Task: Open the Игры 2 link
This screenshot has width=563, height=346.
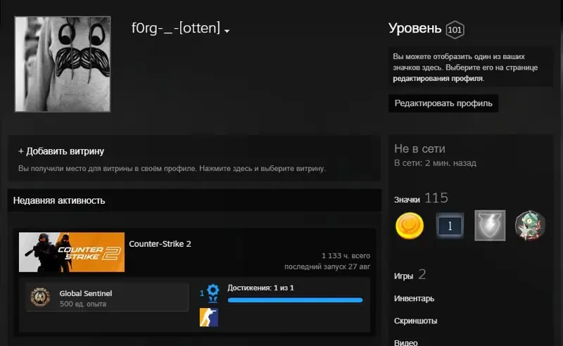Action: pos(410,275)
